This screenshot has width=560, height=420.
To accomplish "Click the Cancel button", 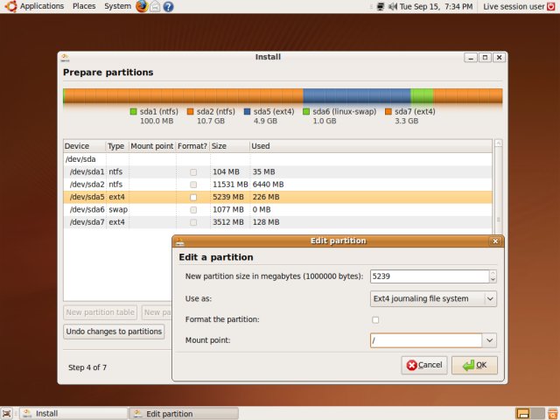I will coord(423,365).
